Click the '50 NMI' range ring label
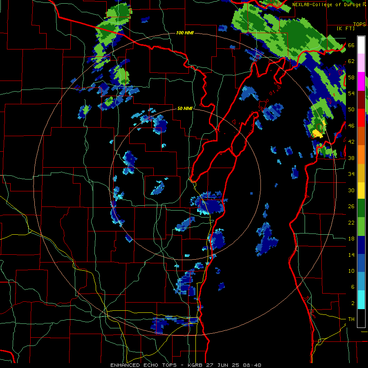The image size is (368, 368). click(x=185, y=108)
